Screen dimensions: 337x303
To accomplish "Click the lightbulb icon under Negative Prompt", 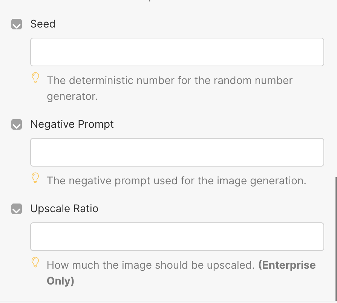I will tap(35, 178).
